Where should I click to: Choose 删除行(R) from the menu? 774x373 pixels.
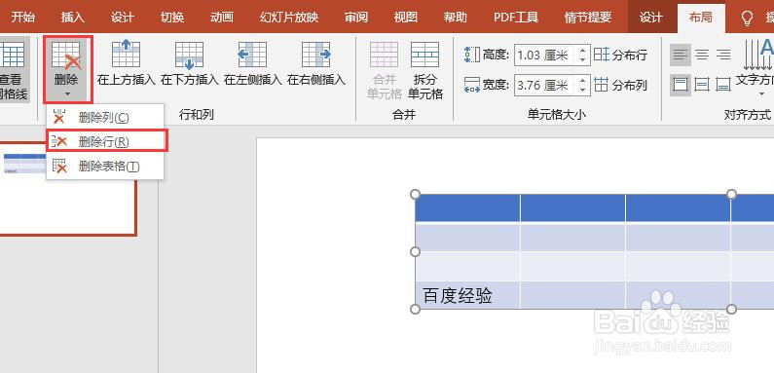tap(104, 142)
